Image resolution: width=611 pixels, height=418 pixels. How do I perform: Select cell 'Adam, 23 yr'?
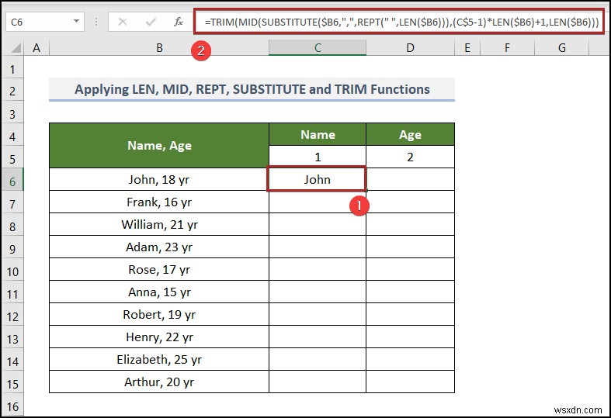click(159, 247)
